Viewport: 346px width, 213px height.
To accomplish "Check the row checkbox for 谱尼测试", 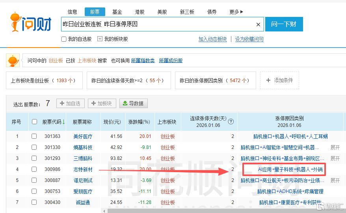I will 34,180.
